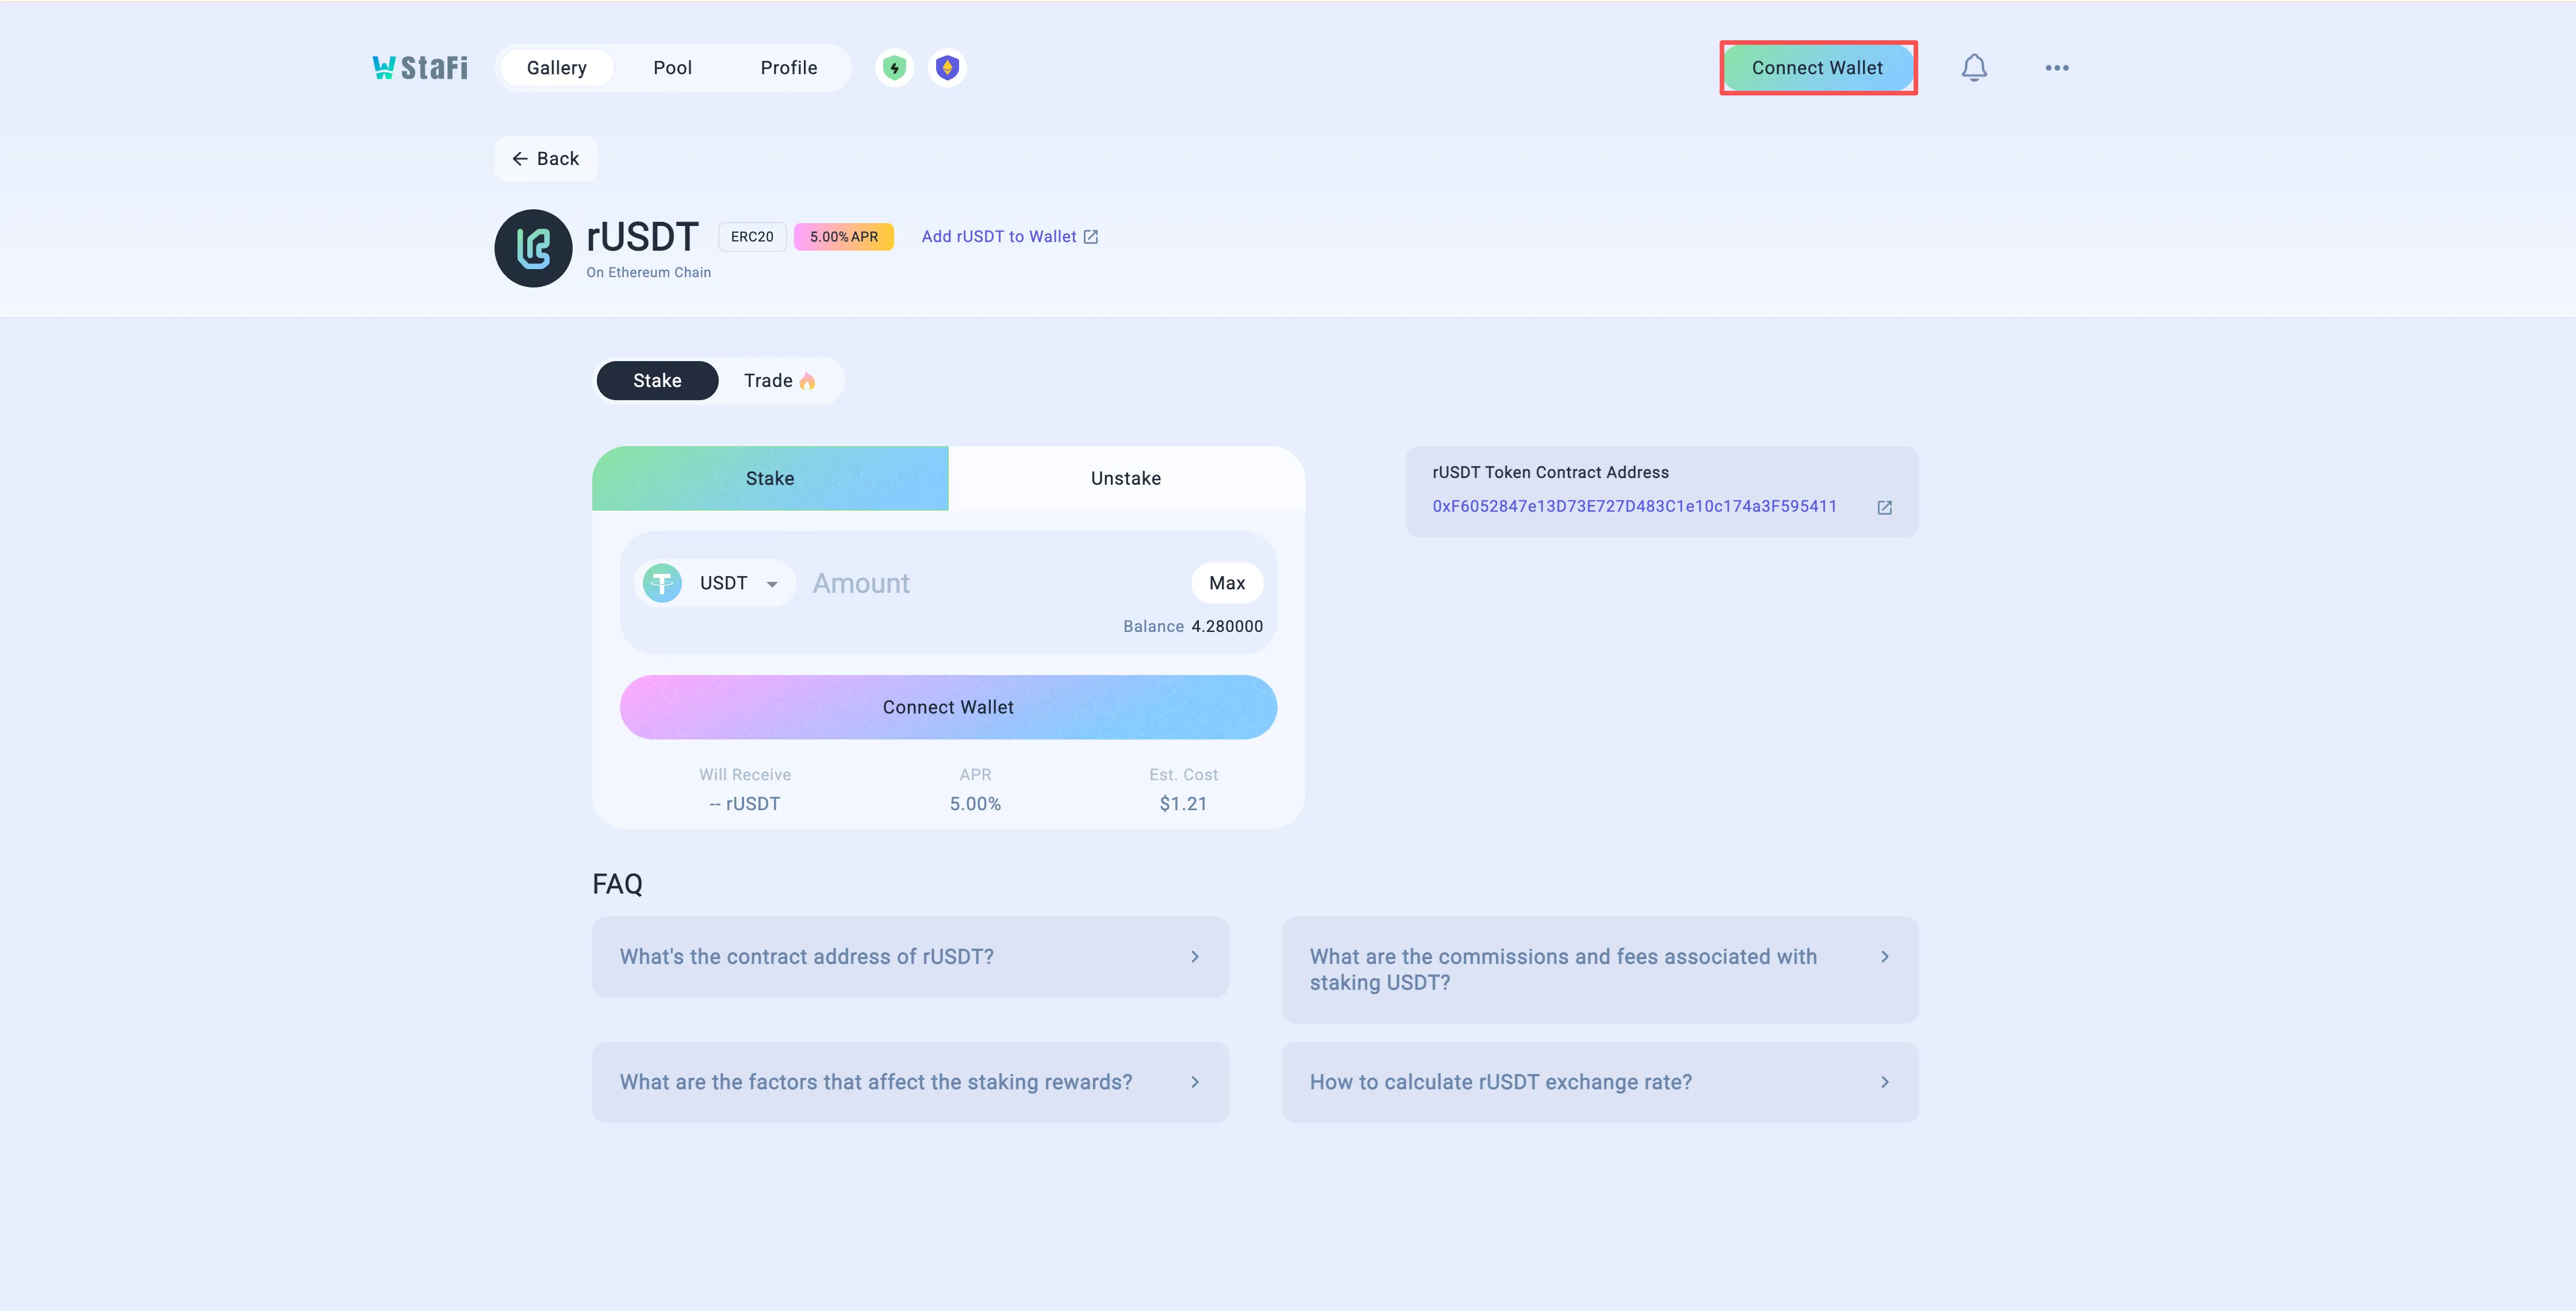This screenshot has height=1311, width=2576.
Task: Expand the FAQ about commissions and fees
Action: (x=1599, y=969)
